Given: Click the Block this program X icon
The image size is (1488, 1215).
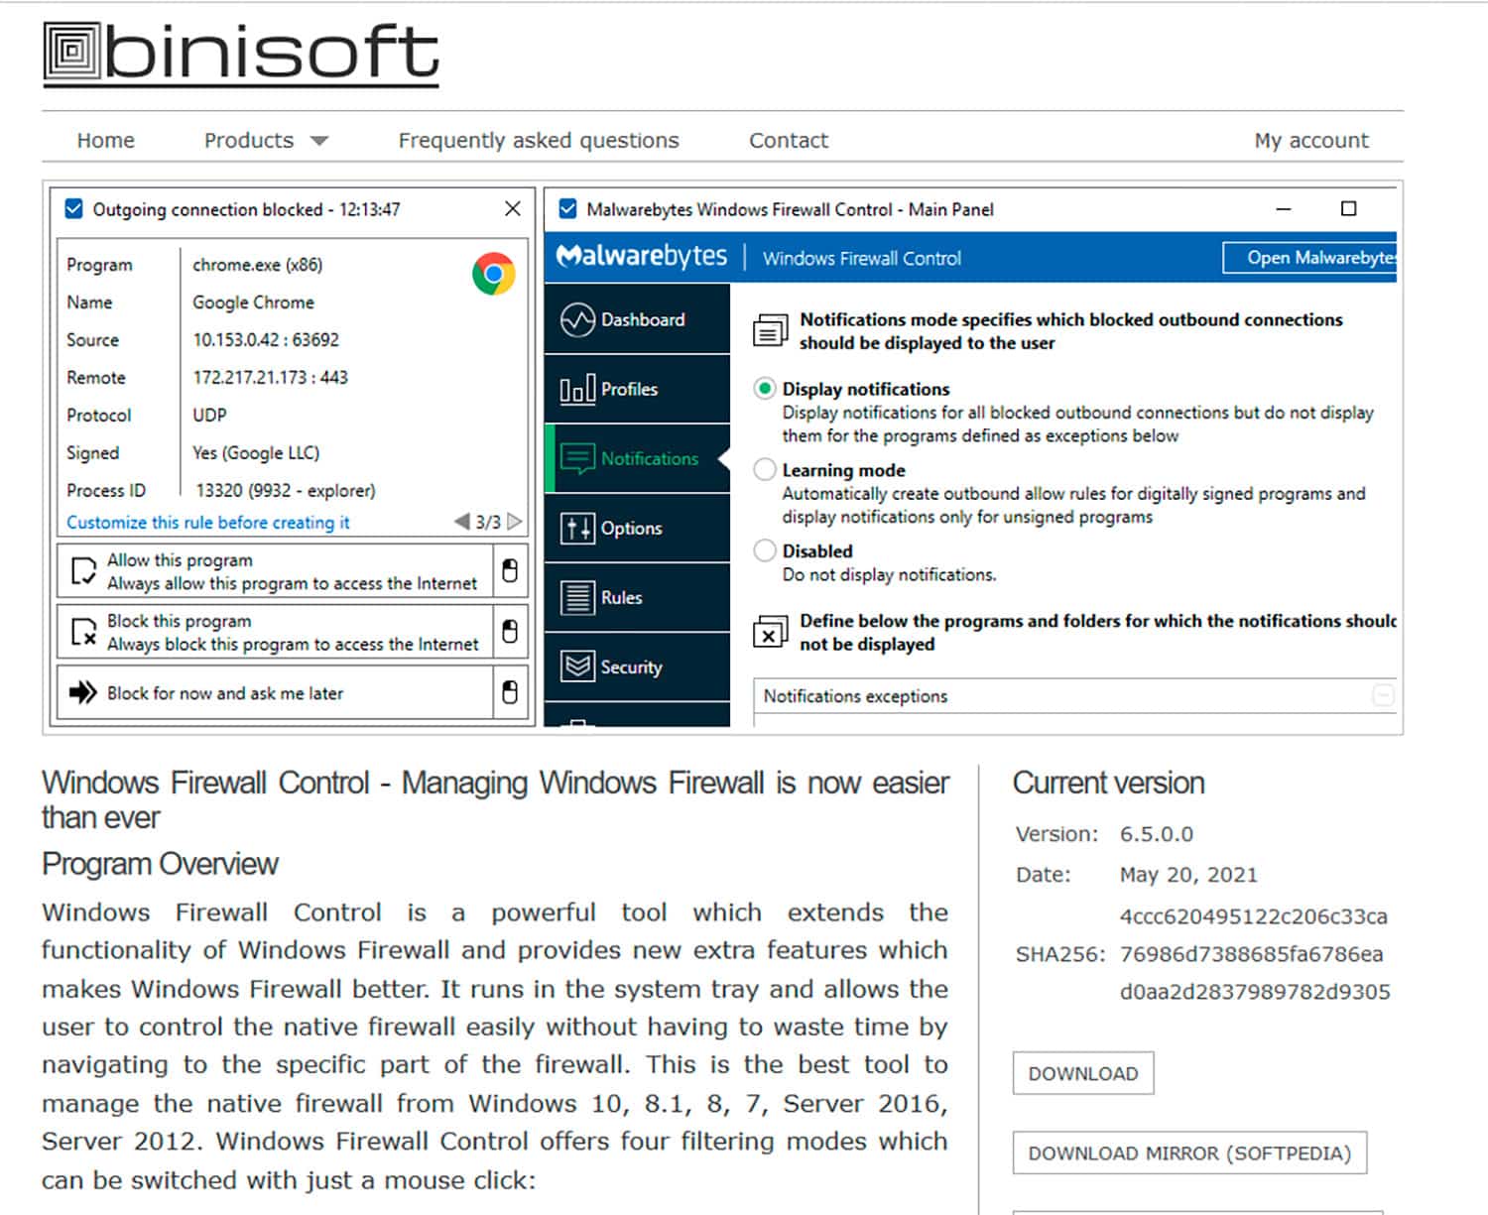Looking at the screenshot, I should 83,632.
